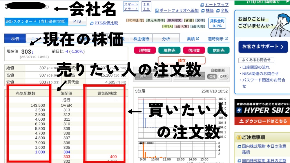Click the 303 bid price in red

(x=67, y=157)
